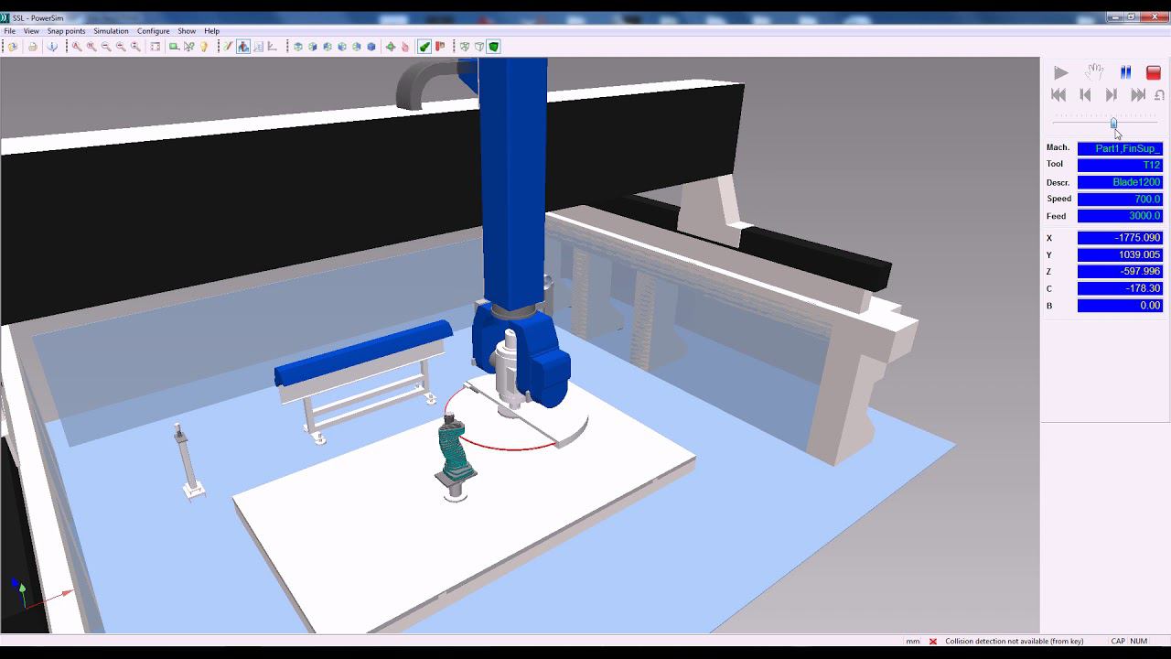Click the hand manual-step control
The image size is (1171, 659).
click(x=1094, y=72)
